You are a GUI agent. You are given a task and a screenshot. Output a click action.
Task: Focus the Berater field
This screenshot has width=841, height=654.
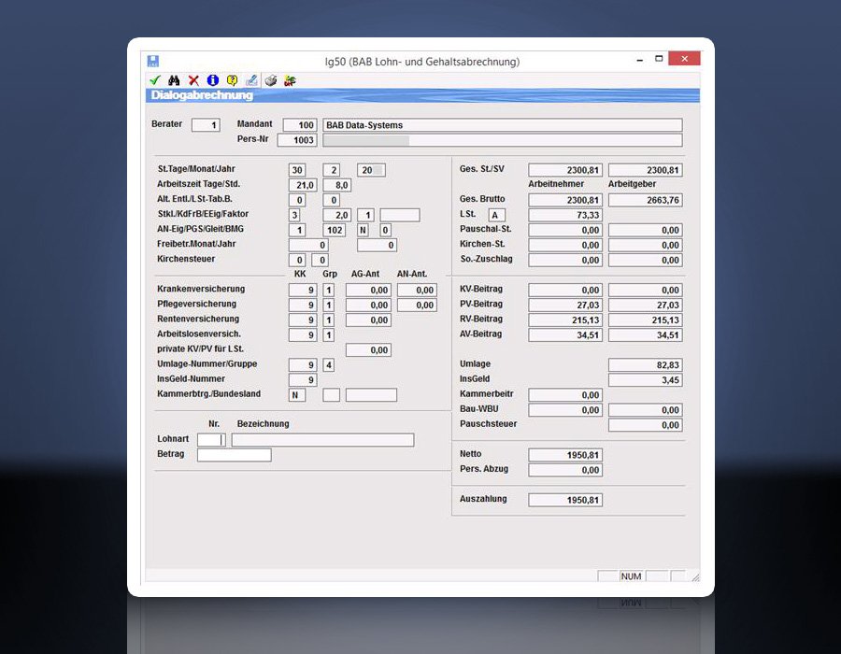click(206, 125)
